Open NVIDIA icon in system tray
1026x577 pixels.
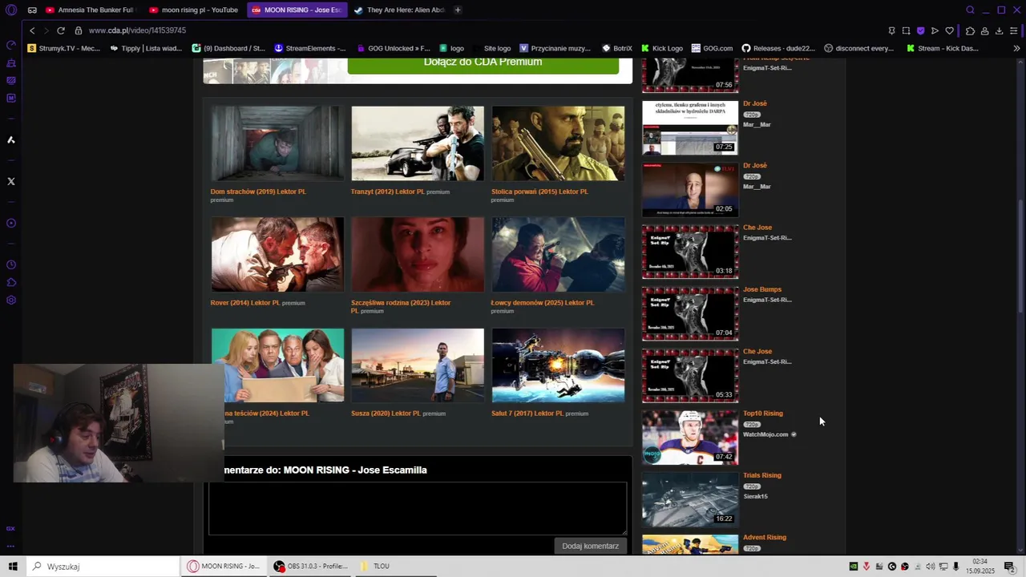tap(854, 567)
